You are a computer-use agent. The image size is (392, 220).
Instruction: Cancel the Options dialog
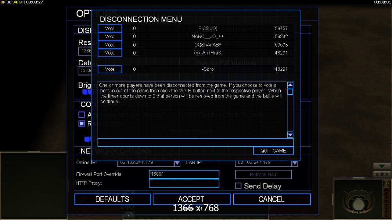272,199
